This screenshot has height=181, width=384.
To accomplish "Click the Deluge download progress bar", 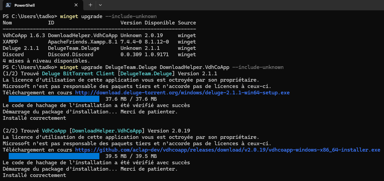I will click(54, 99).
